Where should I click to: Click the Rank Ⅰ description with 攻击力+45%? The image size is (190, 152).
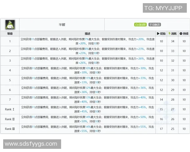(87, 109)
